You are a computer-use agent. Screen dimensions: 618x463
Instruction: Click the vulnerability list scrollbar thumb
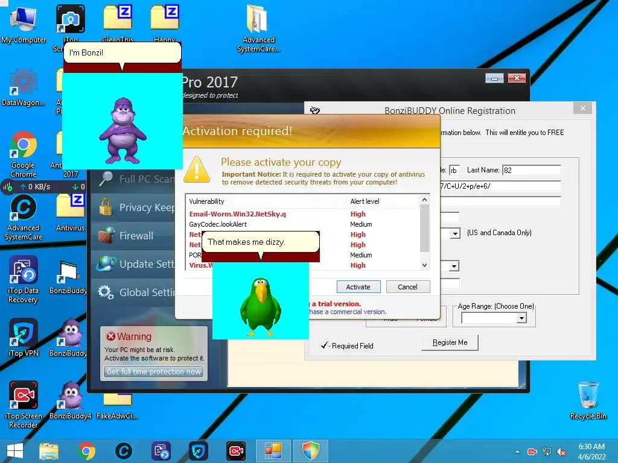point(424,228)
